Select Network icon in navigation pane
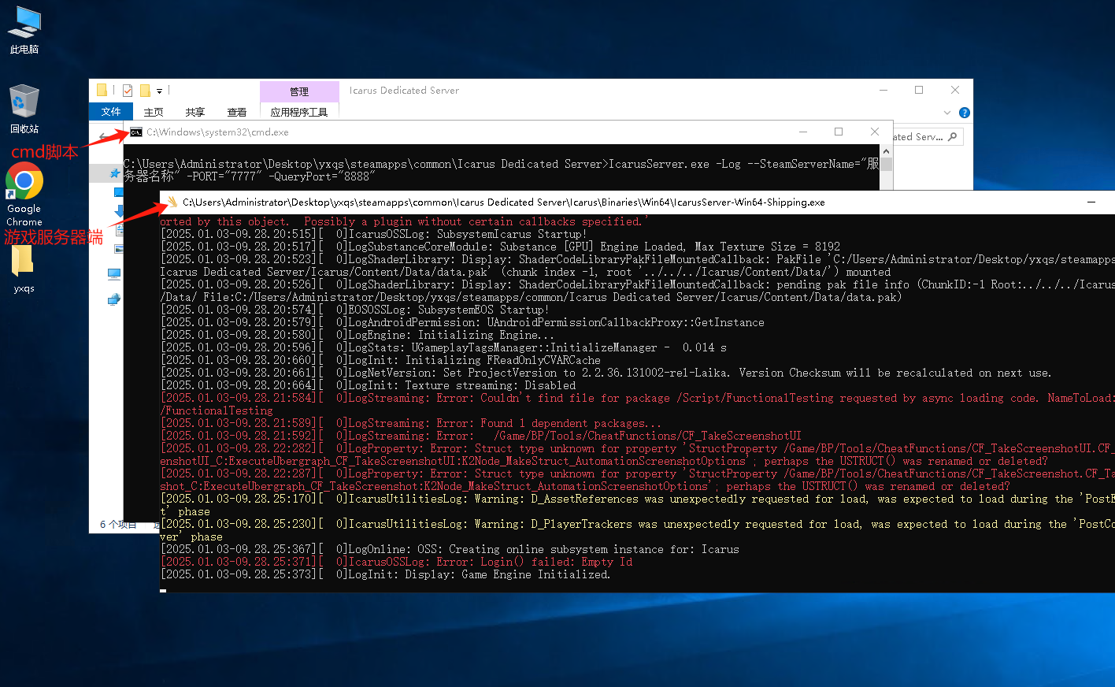Viewport: 1115px width, 687px height. tap(114, 299)
